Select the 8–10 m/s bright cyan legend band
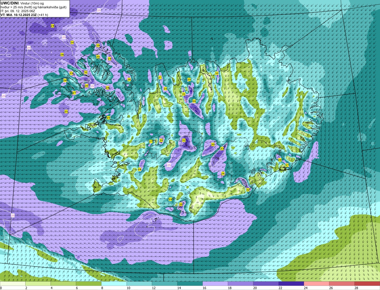This screenshot has width=380, height=290. click(114, 283)
